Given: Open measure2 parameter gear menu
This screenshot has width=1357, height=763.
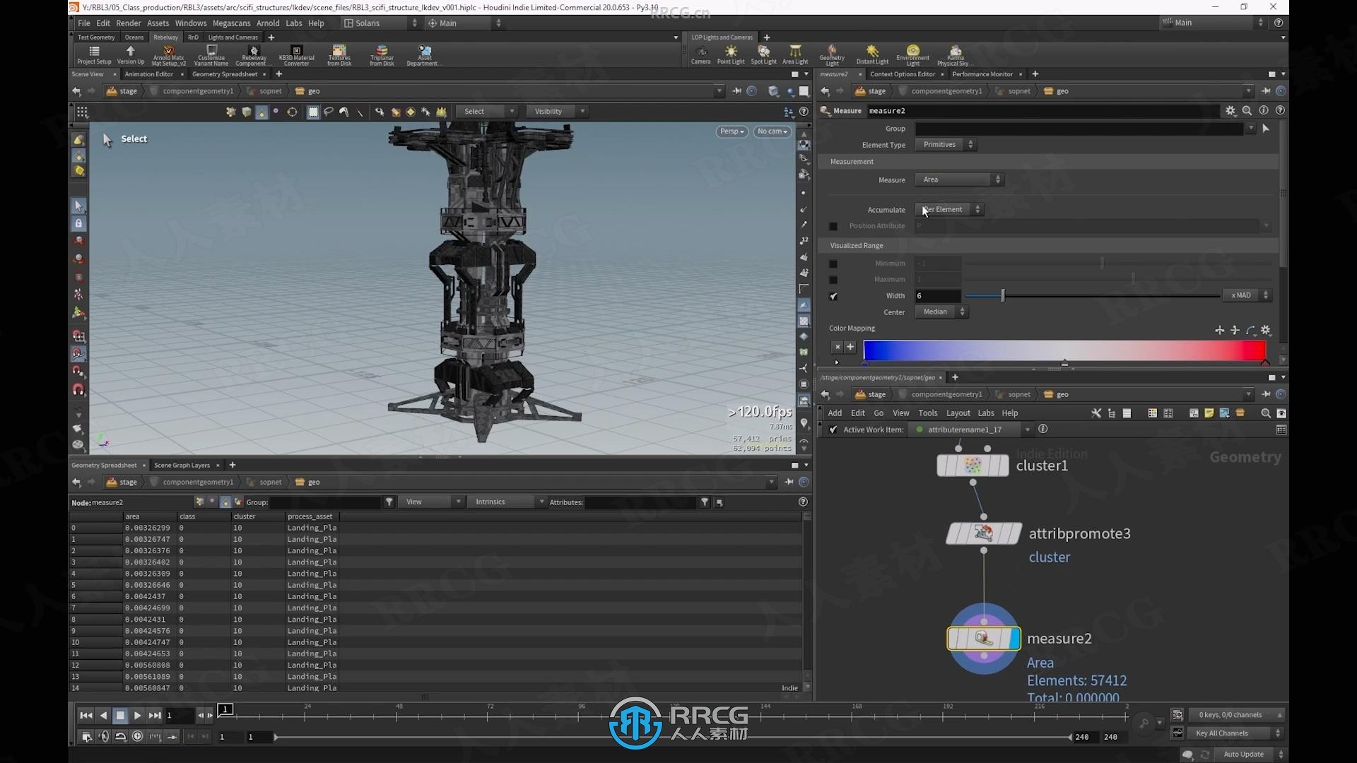Looking at the screenshot, I should [x=1230, y=111].
